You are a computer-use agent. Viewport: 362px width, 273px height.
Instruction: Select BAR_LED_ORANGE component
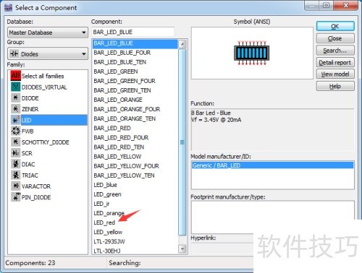tap(118, 100)
